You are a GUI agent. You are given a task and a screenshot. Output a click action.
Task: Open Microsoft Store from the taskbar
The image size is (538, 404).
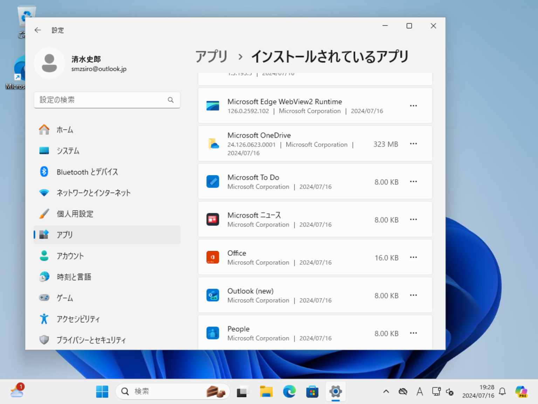[312, 391]
